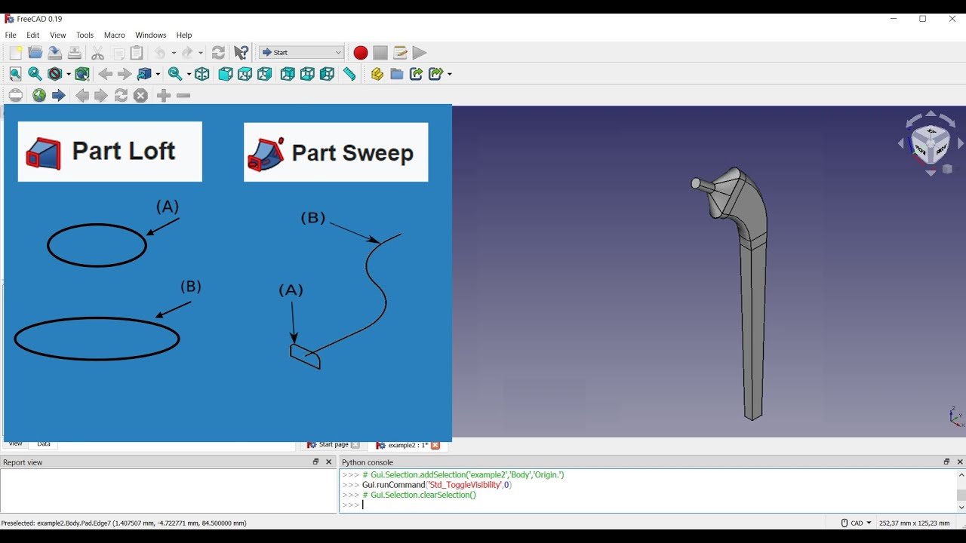Make a link green arrow icon
The image size is (966, 543).
pyautogui.click(x=416, y=74)
